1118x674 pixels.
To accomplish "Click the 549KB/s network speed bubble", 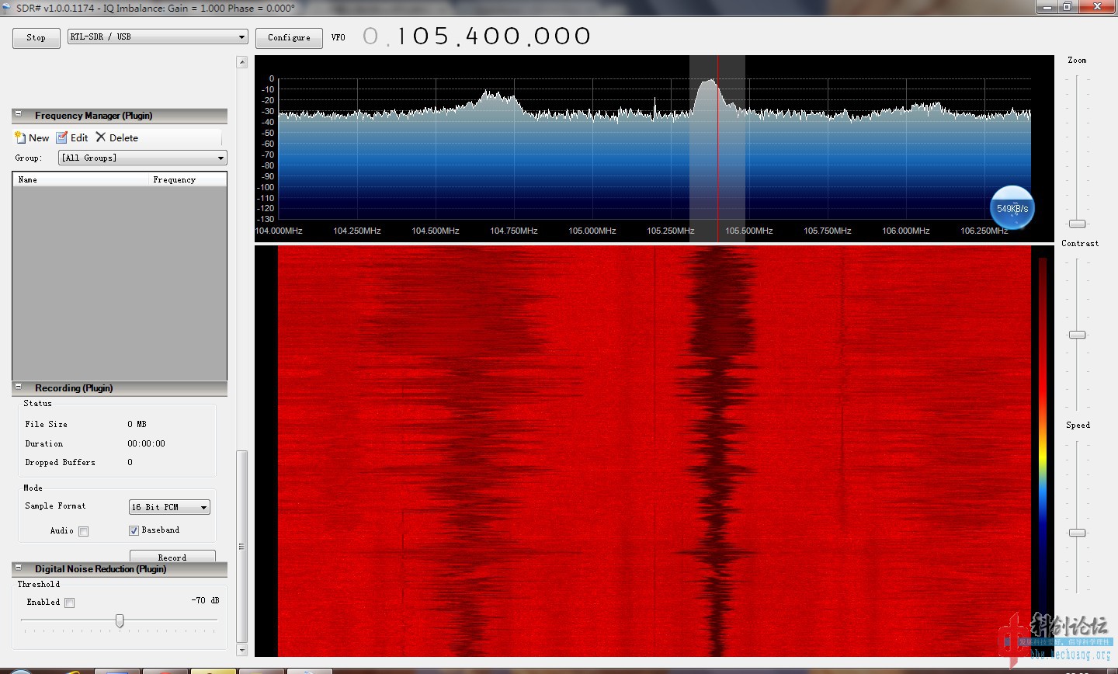I will pos(1012,208).
